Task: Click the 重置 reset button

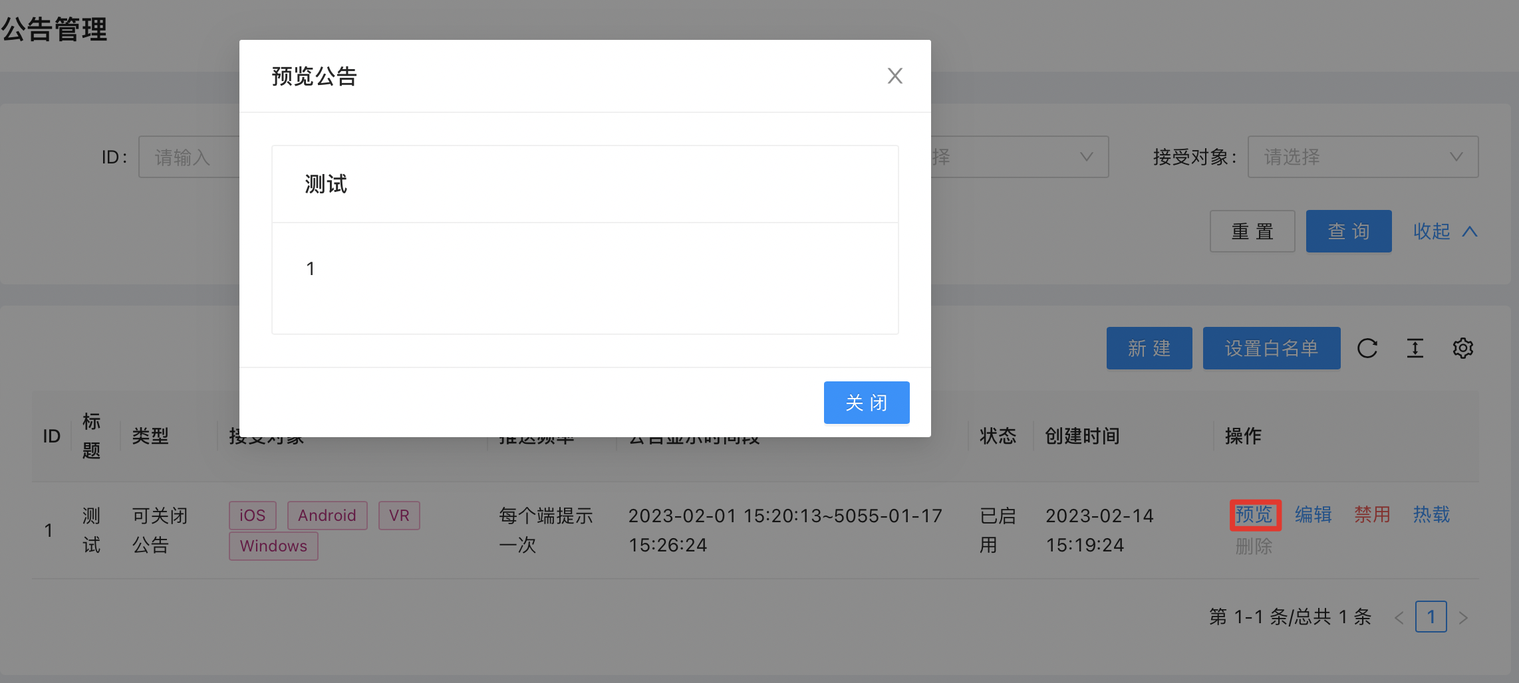Action: coord(1252,231)
